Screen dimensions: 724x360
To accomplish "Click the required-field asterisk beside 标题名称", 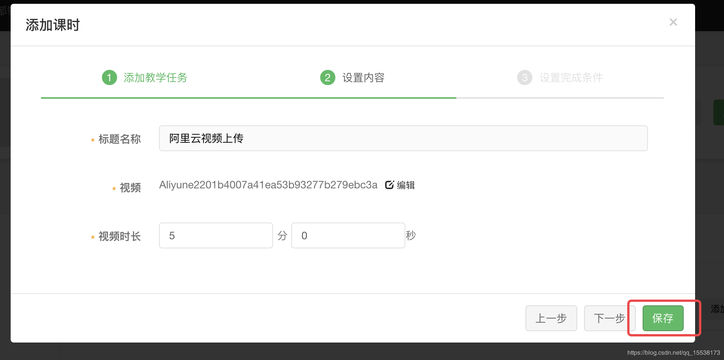I will pos(92,140).
